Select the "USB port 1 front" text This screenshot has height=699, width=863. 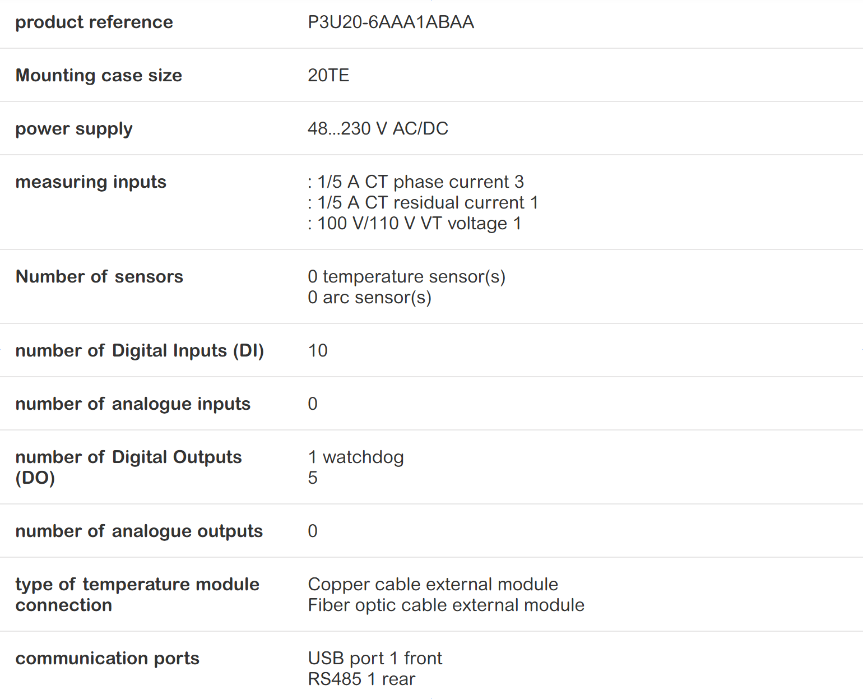pyautogui.click(x=375, y=658)
